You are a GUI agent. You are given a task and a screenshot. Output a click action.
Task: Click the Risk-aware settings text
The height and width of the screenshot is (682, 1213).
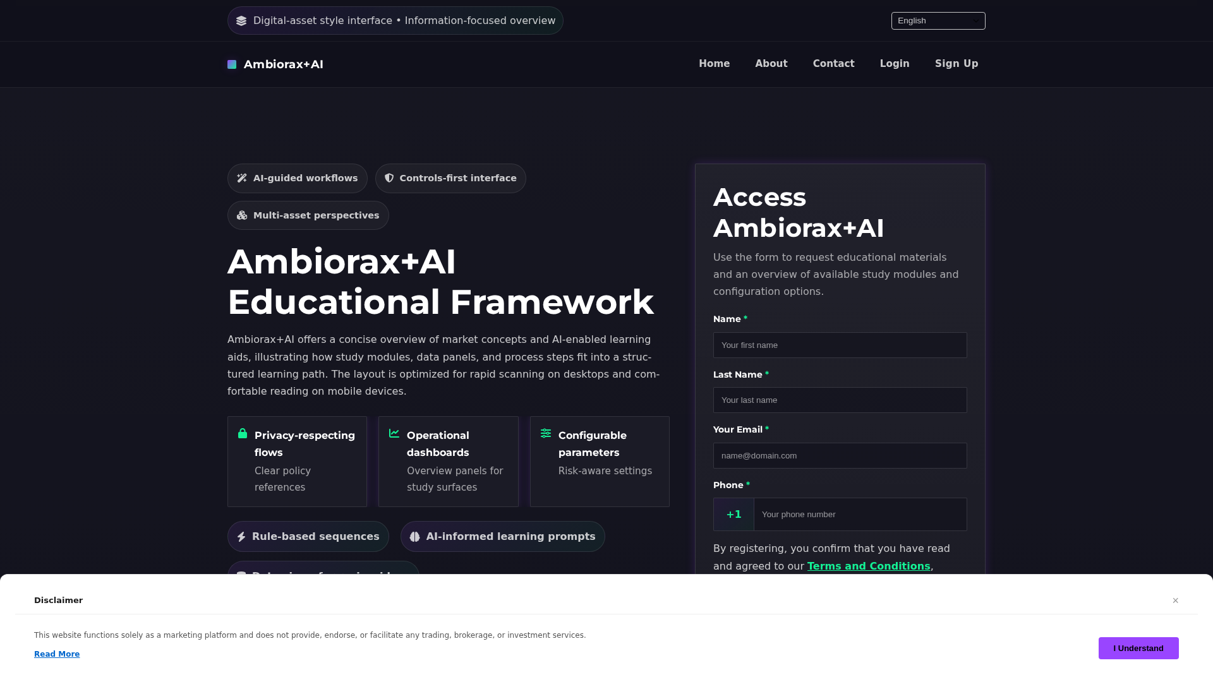click(x=605, y=471)
